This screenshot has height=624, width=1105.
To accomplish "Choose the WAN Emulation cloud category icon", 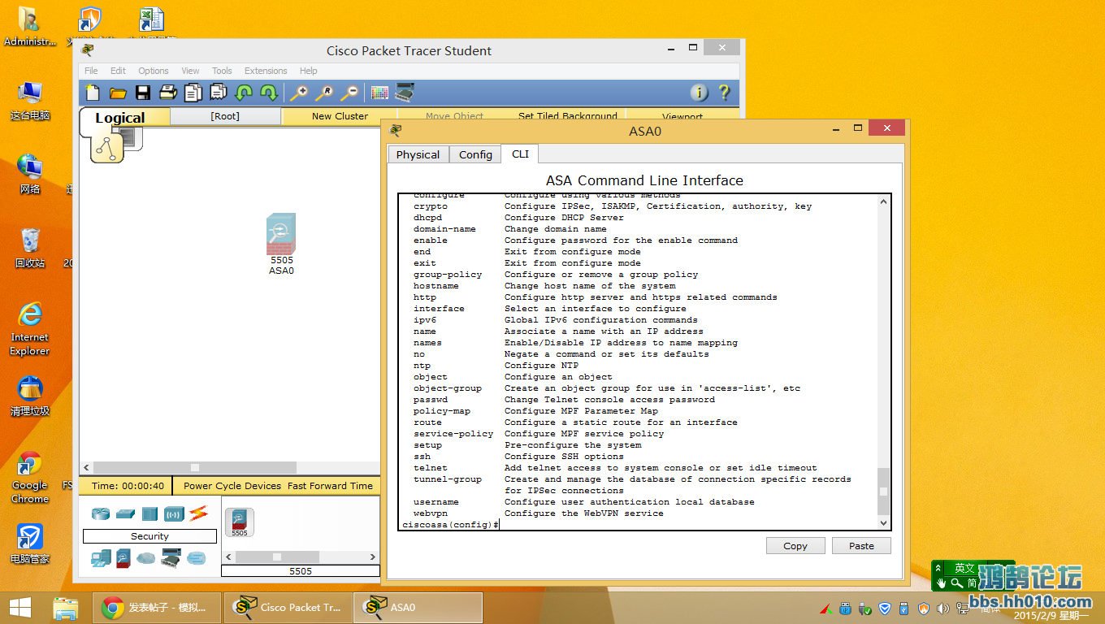I will [x=146, y=558].
